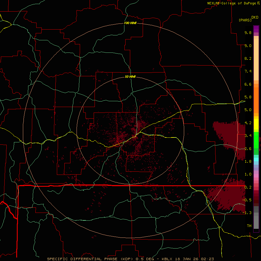The height and width of the screenshot is (261, 261).
Task: Click the 8.2 scale value
Action: 248,59
